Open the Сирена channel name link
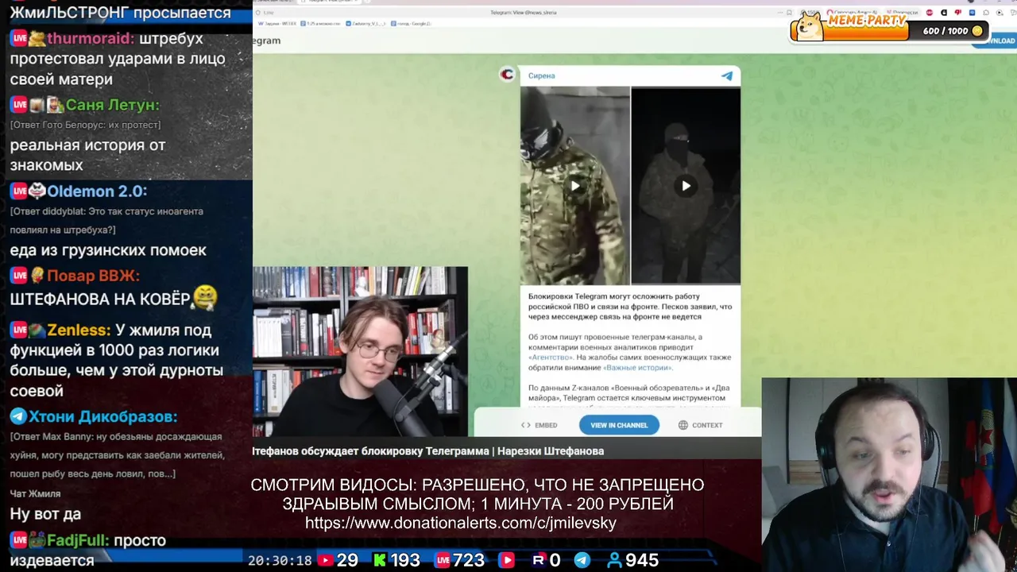The height and width of the screenshot is (572, 1017). tap(541, 75)
